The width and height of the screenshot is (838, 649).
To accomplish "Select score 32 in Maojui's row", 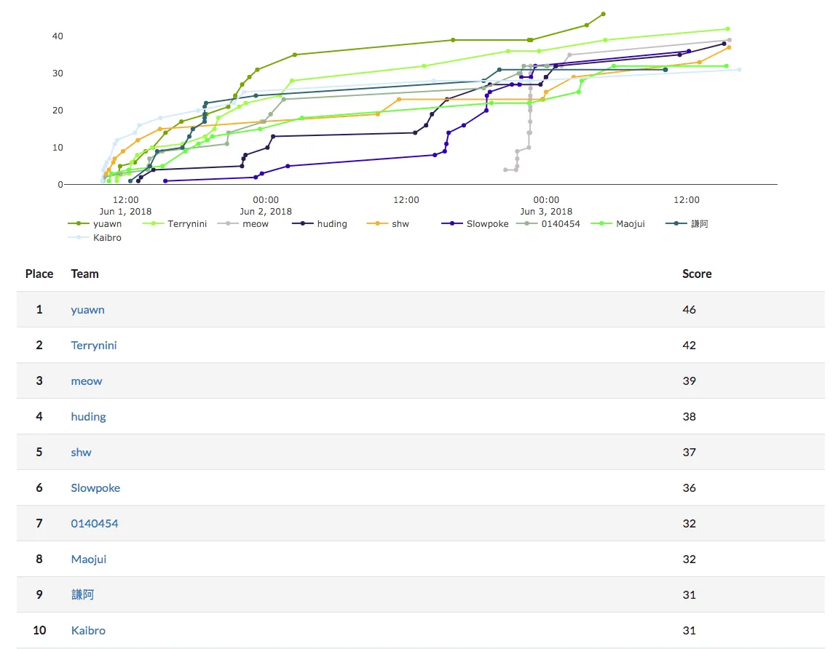I will click(x=689, y=560).
